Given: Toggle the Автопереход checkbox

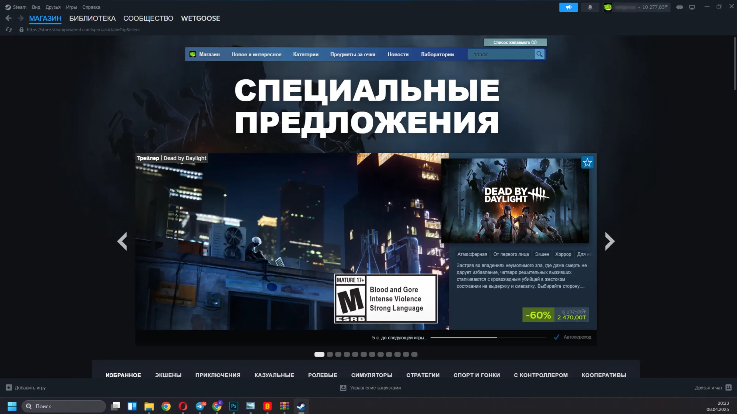Looking at the screenshot, I should (x=556, y=337).
